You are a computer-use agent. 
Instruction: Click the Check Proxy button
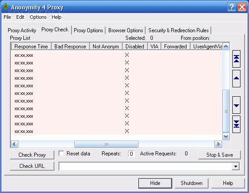(x=32, y=155)
